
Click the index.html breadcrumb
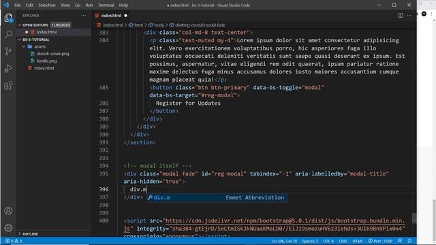[x=113, y=25]
